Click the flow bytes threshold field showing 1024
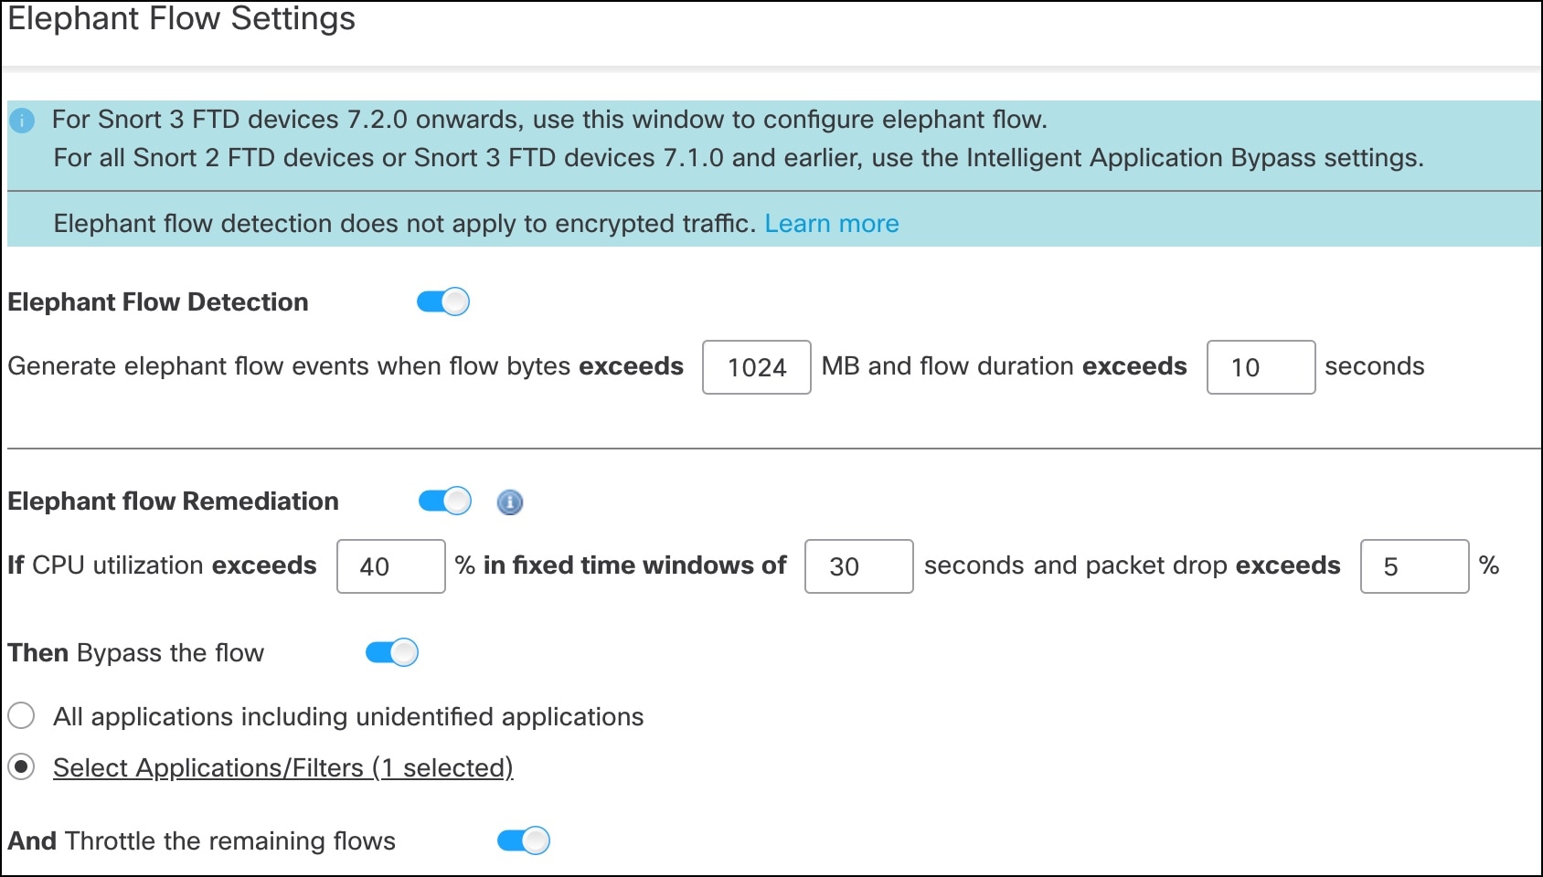This screenshot has height=877, width=1543. coord(756,367)
